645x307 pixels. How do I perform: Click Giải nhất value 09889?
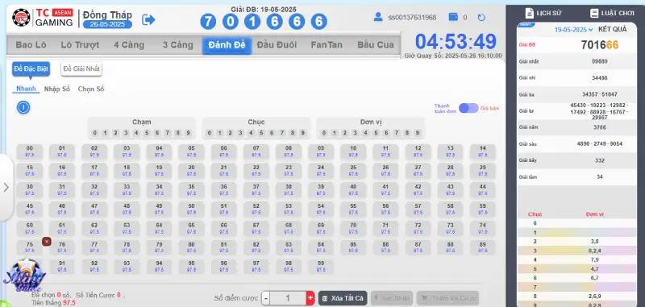tap(600, 61)
